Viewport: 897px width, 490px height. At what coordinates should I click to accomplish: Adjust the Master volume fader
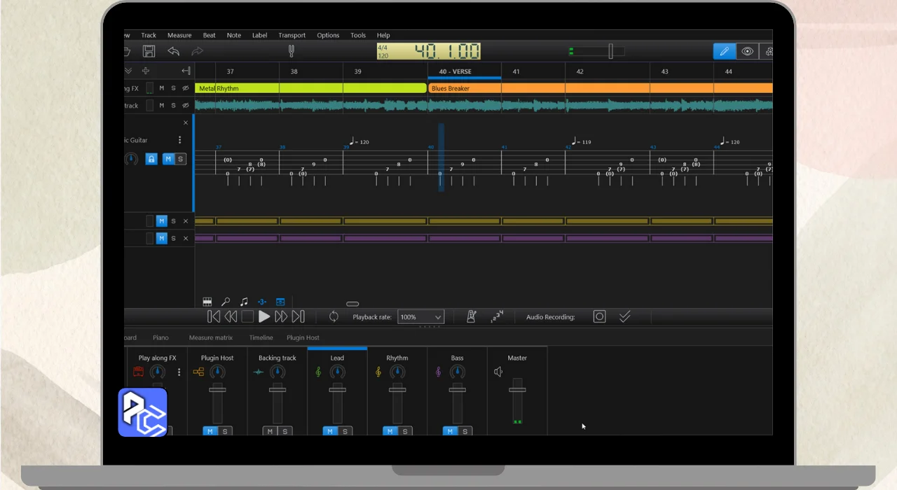[517, 390]
